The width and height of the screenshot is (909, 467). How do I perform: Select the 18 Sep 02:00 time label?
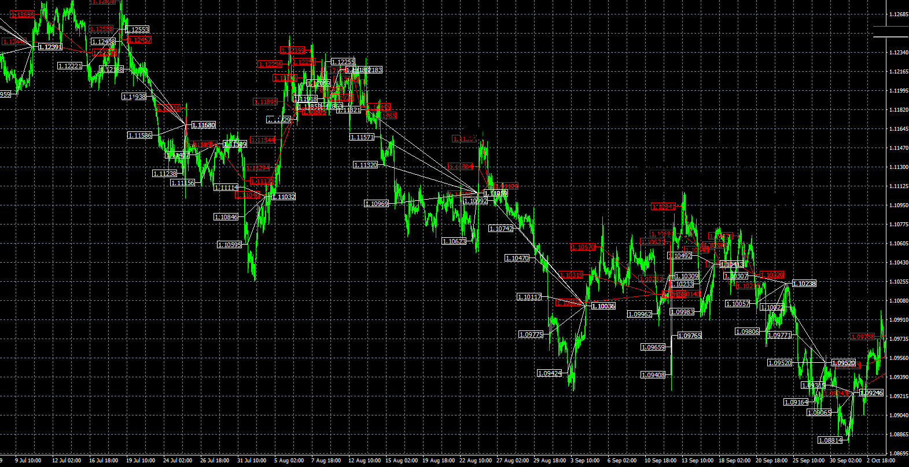click(x=734, y=461)
